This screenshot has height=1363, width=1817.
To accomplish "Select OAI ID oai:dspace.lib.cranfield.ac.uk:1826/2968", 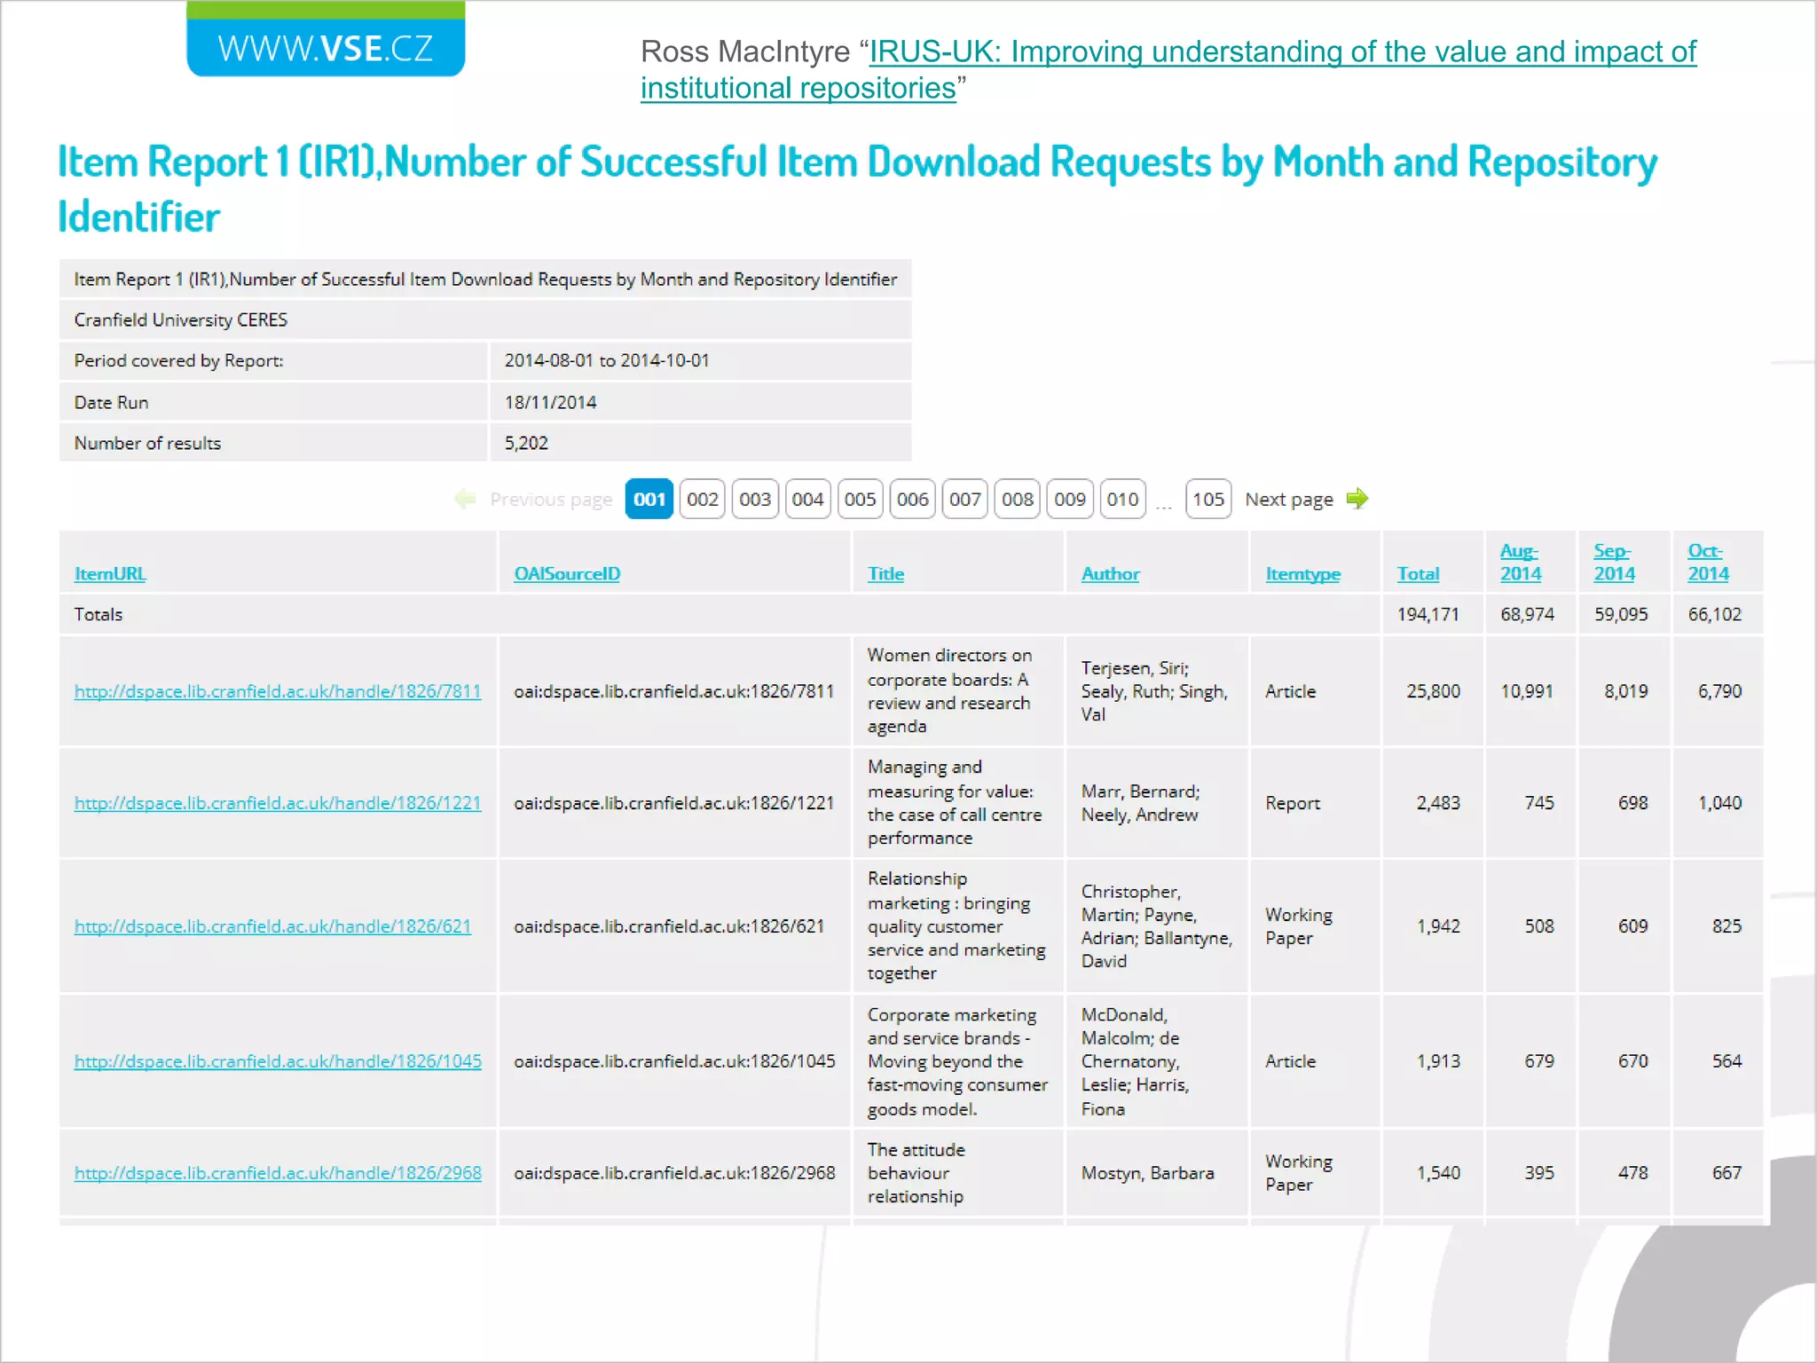I will (674, 1173).
